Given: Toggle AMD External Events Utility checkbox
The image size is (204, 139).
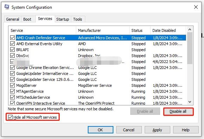Looking at the screenshot, I should point(13,44).
